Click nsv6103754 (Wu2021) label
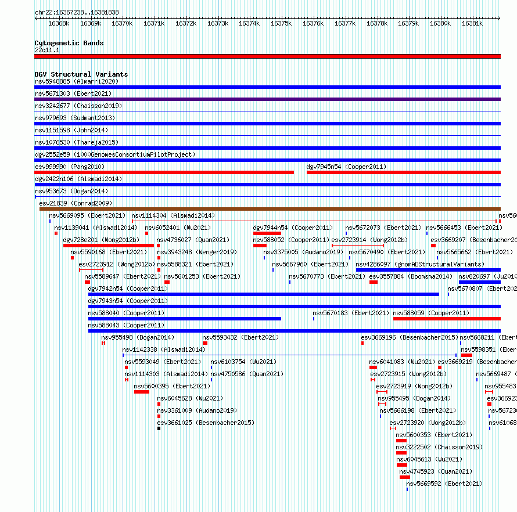Viewport: 517px width, 512px height. click(243, 362)
